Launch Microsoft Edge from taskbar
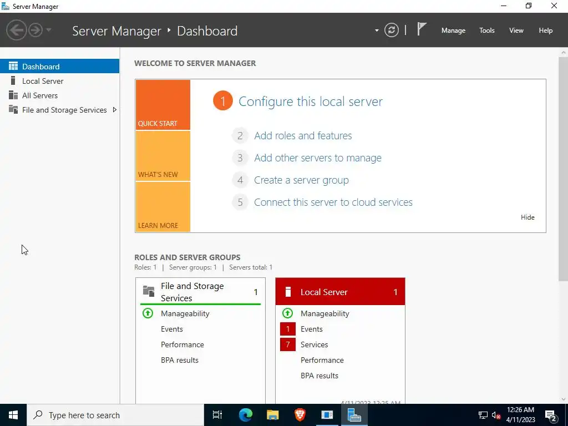The image size is (568, 426). click(x=245, y=415)
